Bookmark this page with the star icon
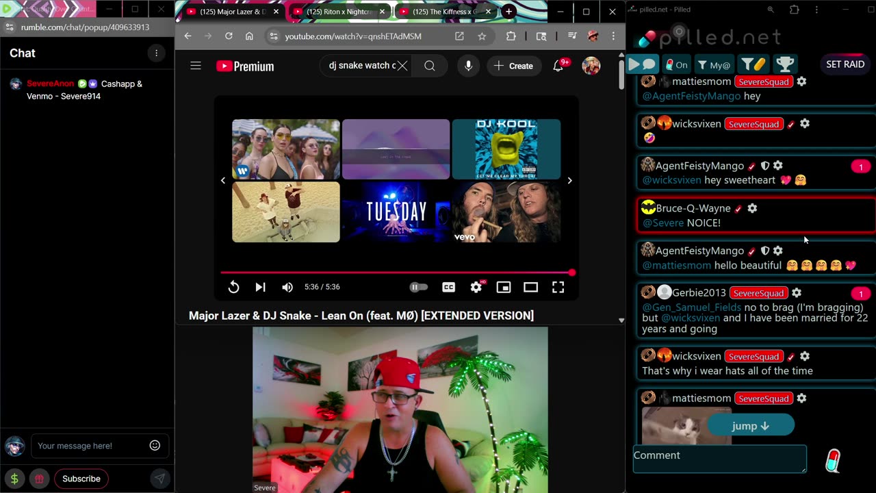The image size is (876, 493). coord(482,36)
